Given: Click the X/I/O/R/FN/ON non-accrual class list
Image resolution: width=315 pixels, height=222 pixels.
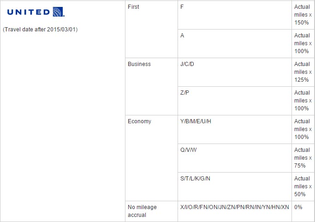Looking at the screenshot, I should pos(235,207).
